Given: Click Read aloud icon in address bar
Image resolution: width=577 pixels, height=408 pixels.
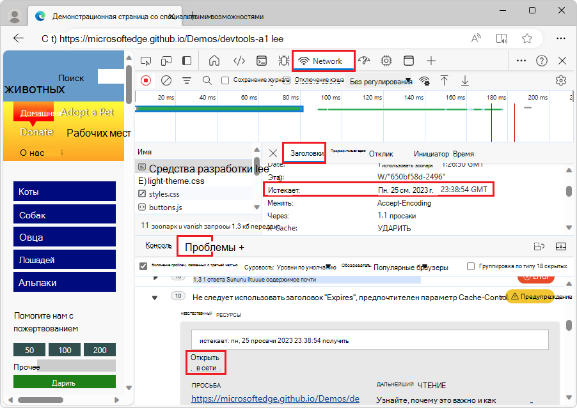Looking at the screenshot, I should [476, 38].
